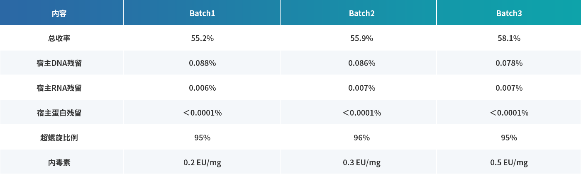The width and height of the screenshot is (581, 174).
Task: Click the 内容 header cell
Action: click(59, 13)
